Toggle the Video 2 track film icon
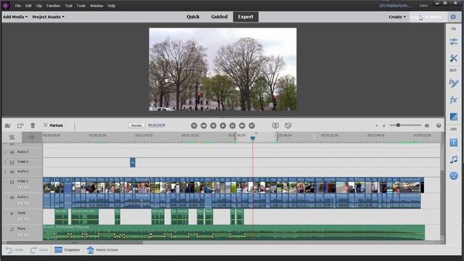Viewport: 464px width, 261px height. click(12, 162)
